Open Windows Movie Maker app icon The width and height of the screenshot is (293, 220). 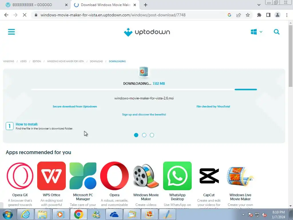point(146,176)
